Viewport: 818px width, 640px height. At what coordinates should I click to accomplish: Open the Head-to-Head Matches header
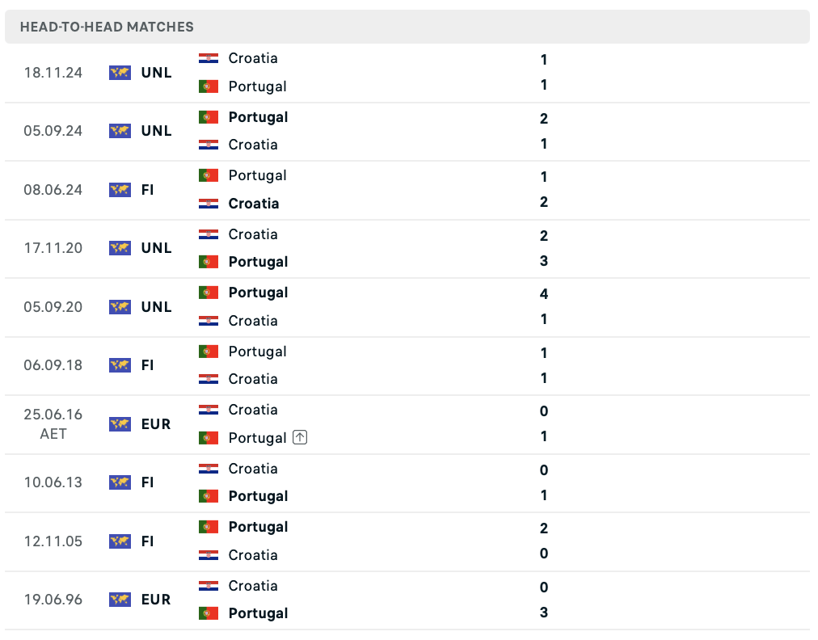pos(407,27)
